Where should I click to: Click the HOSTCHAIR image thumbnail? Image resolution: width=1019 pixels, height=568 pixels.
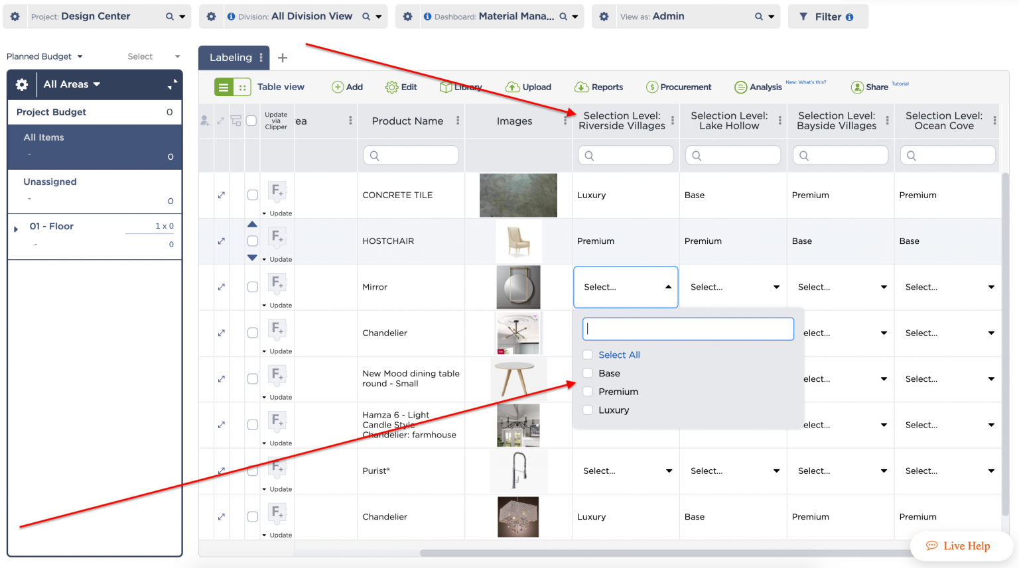[518, 241]
